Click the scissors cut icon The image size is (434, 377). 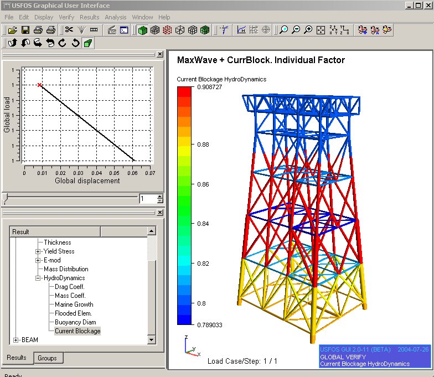pos(69,30)
